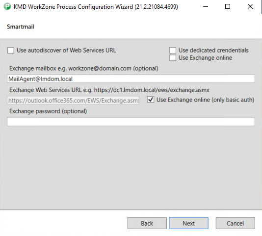Click the Exchange Web Services URL field

pyautogui.click(x=73, y=100)
